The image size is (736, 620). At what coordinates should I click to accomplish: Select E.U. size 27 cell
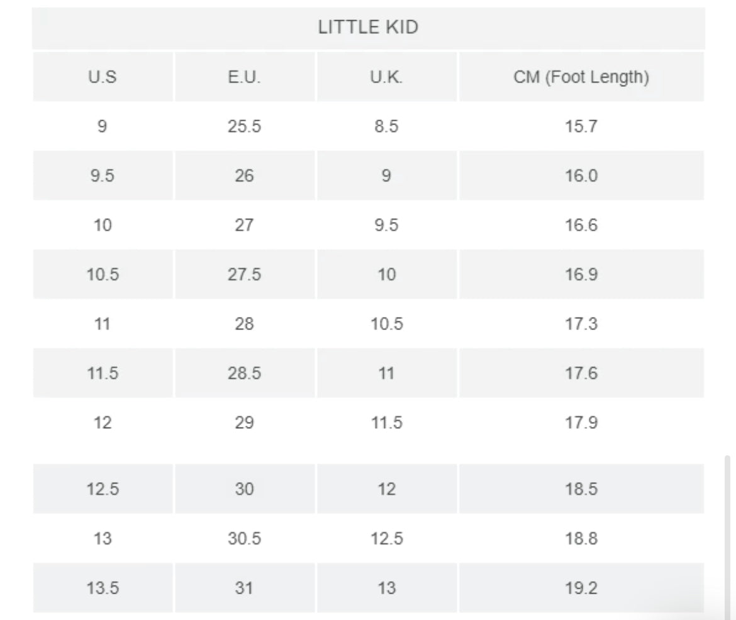tap(244, 225)
